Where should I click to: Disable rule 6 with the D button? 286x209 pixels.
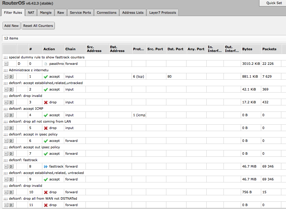tap(11, 141)
